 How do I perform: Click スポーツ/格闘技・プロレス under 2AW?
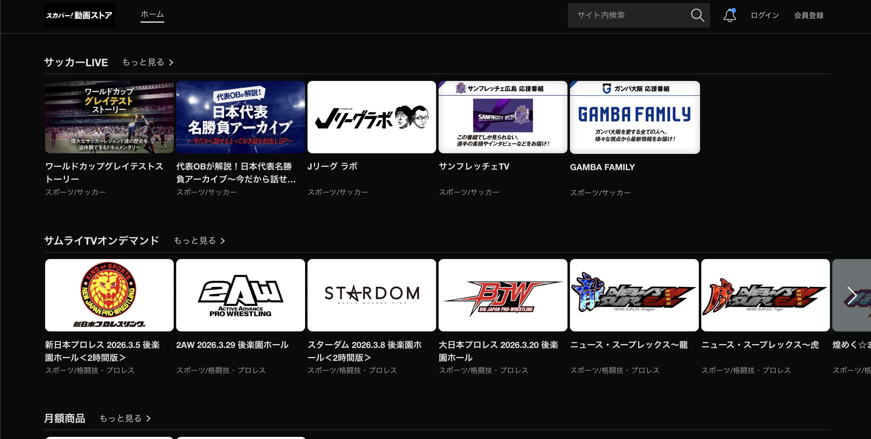point(221,370)
